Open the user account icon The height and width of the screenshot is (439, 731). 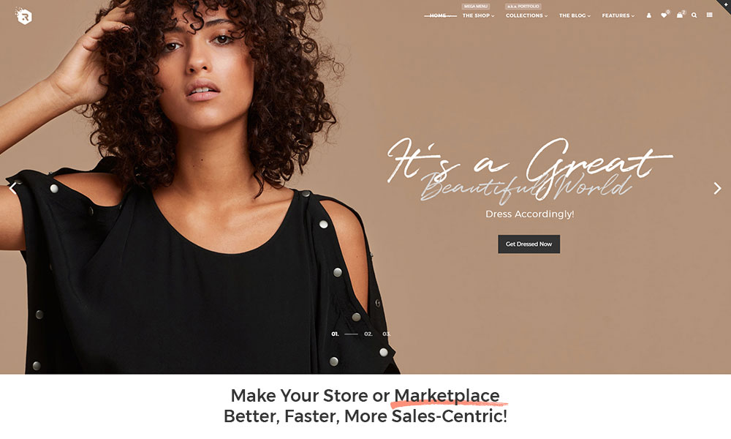click(648, 15)
